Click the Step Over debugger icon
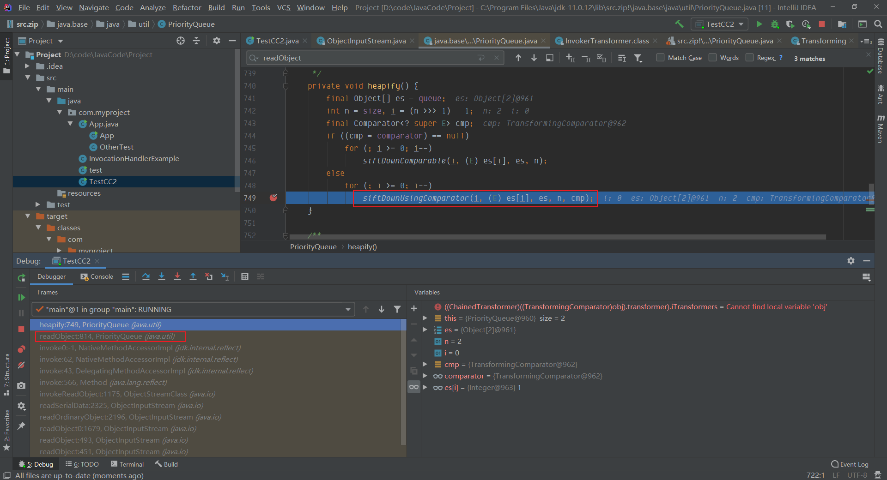 146,276
